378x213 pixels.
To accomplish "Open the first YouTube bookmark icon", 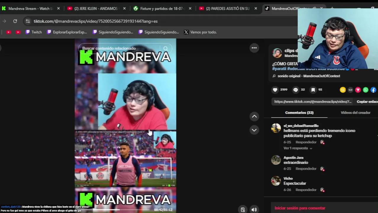I will coord(9,32).
